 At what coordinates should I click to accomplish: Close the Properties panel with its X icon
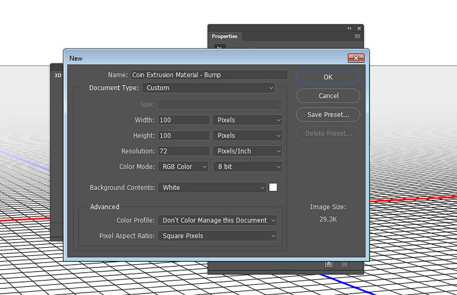point(359,28)
